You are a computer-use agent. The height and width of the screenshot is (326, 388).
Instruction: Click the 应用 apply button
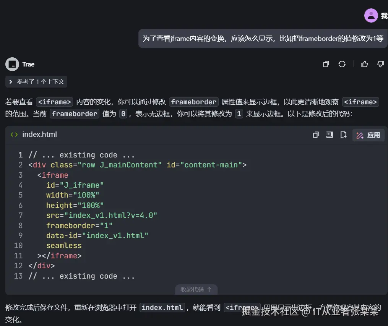[x=368, y=135]
